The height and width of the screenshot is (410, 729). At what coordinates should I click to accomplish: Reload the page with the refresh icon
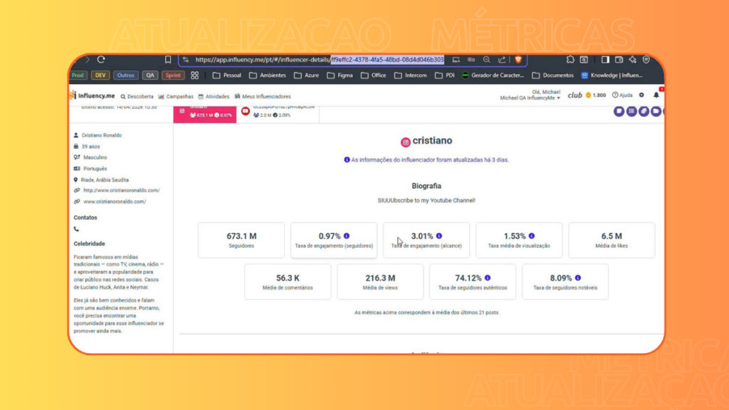[x=101, y=60]
